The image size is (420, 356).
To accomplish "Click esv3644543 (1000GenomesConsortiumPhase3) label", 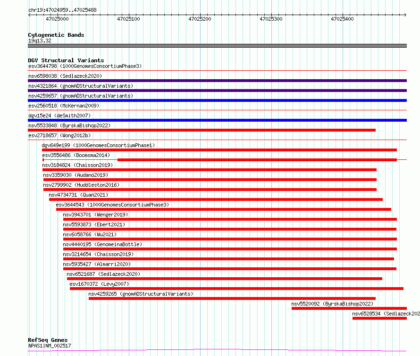I will [112, 205].
